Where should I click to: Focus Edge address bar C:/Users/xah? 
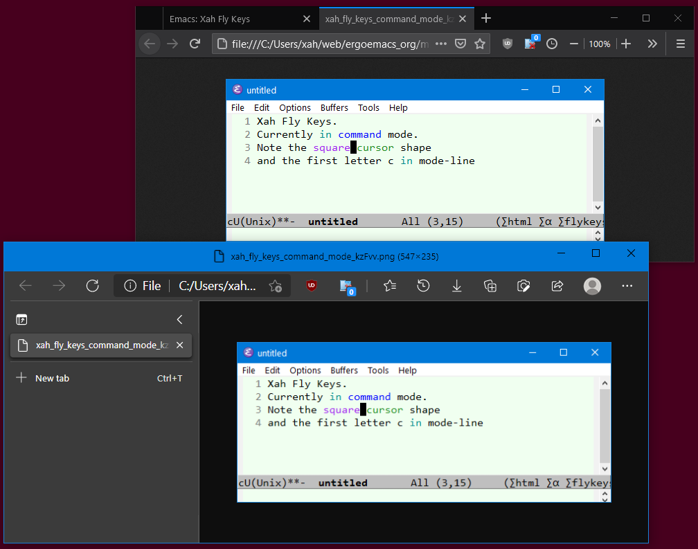(217, 286)
